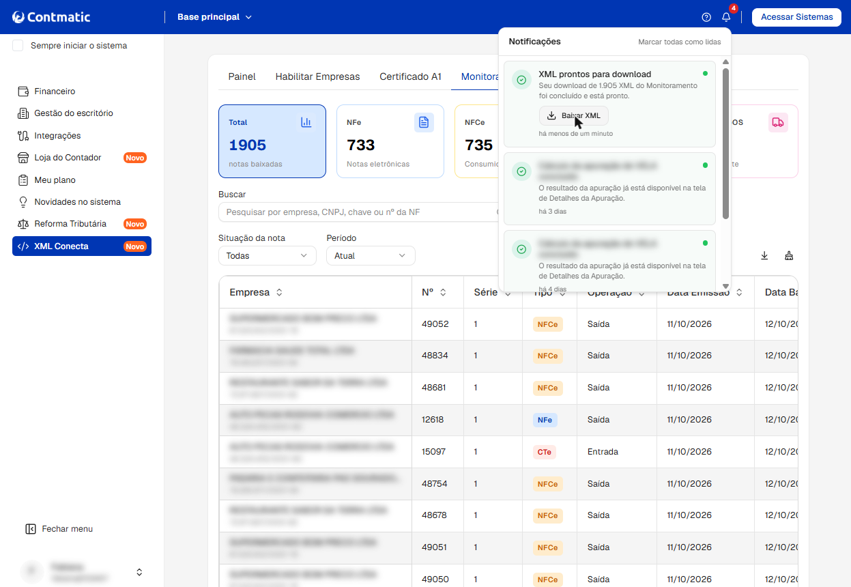Screen dimensions: 851x587
Task: Sort by the Empresa column arrows
Action: 279,292
